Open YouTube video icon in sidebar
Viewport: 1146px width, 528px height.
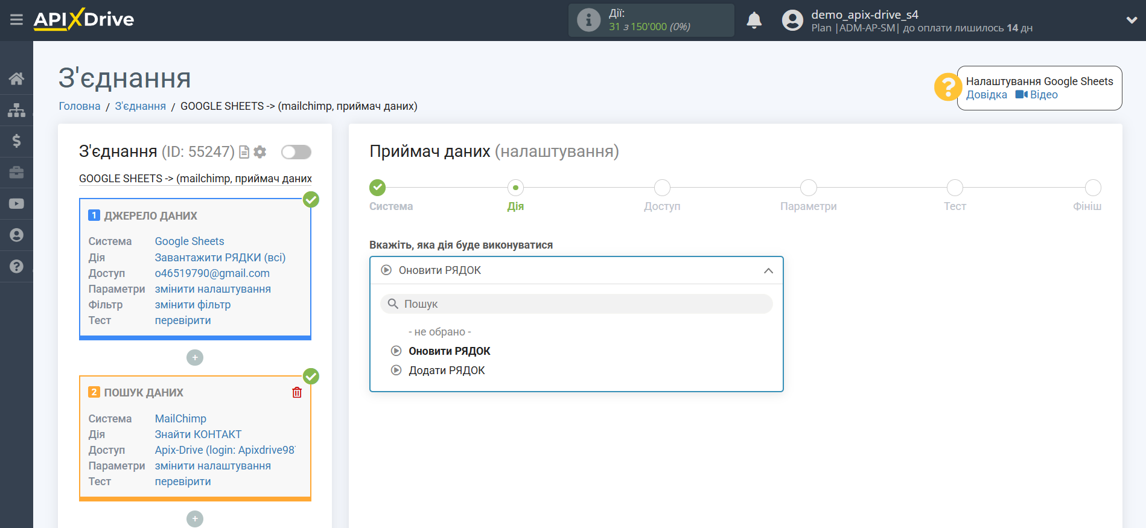point(16,204)
